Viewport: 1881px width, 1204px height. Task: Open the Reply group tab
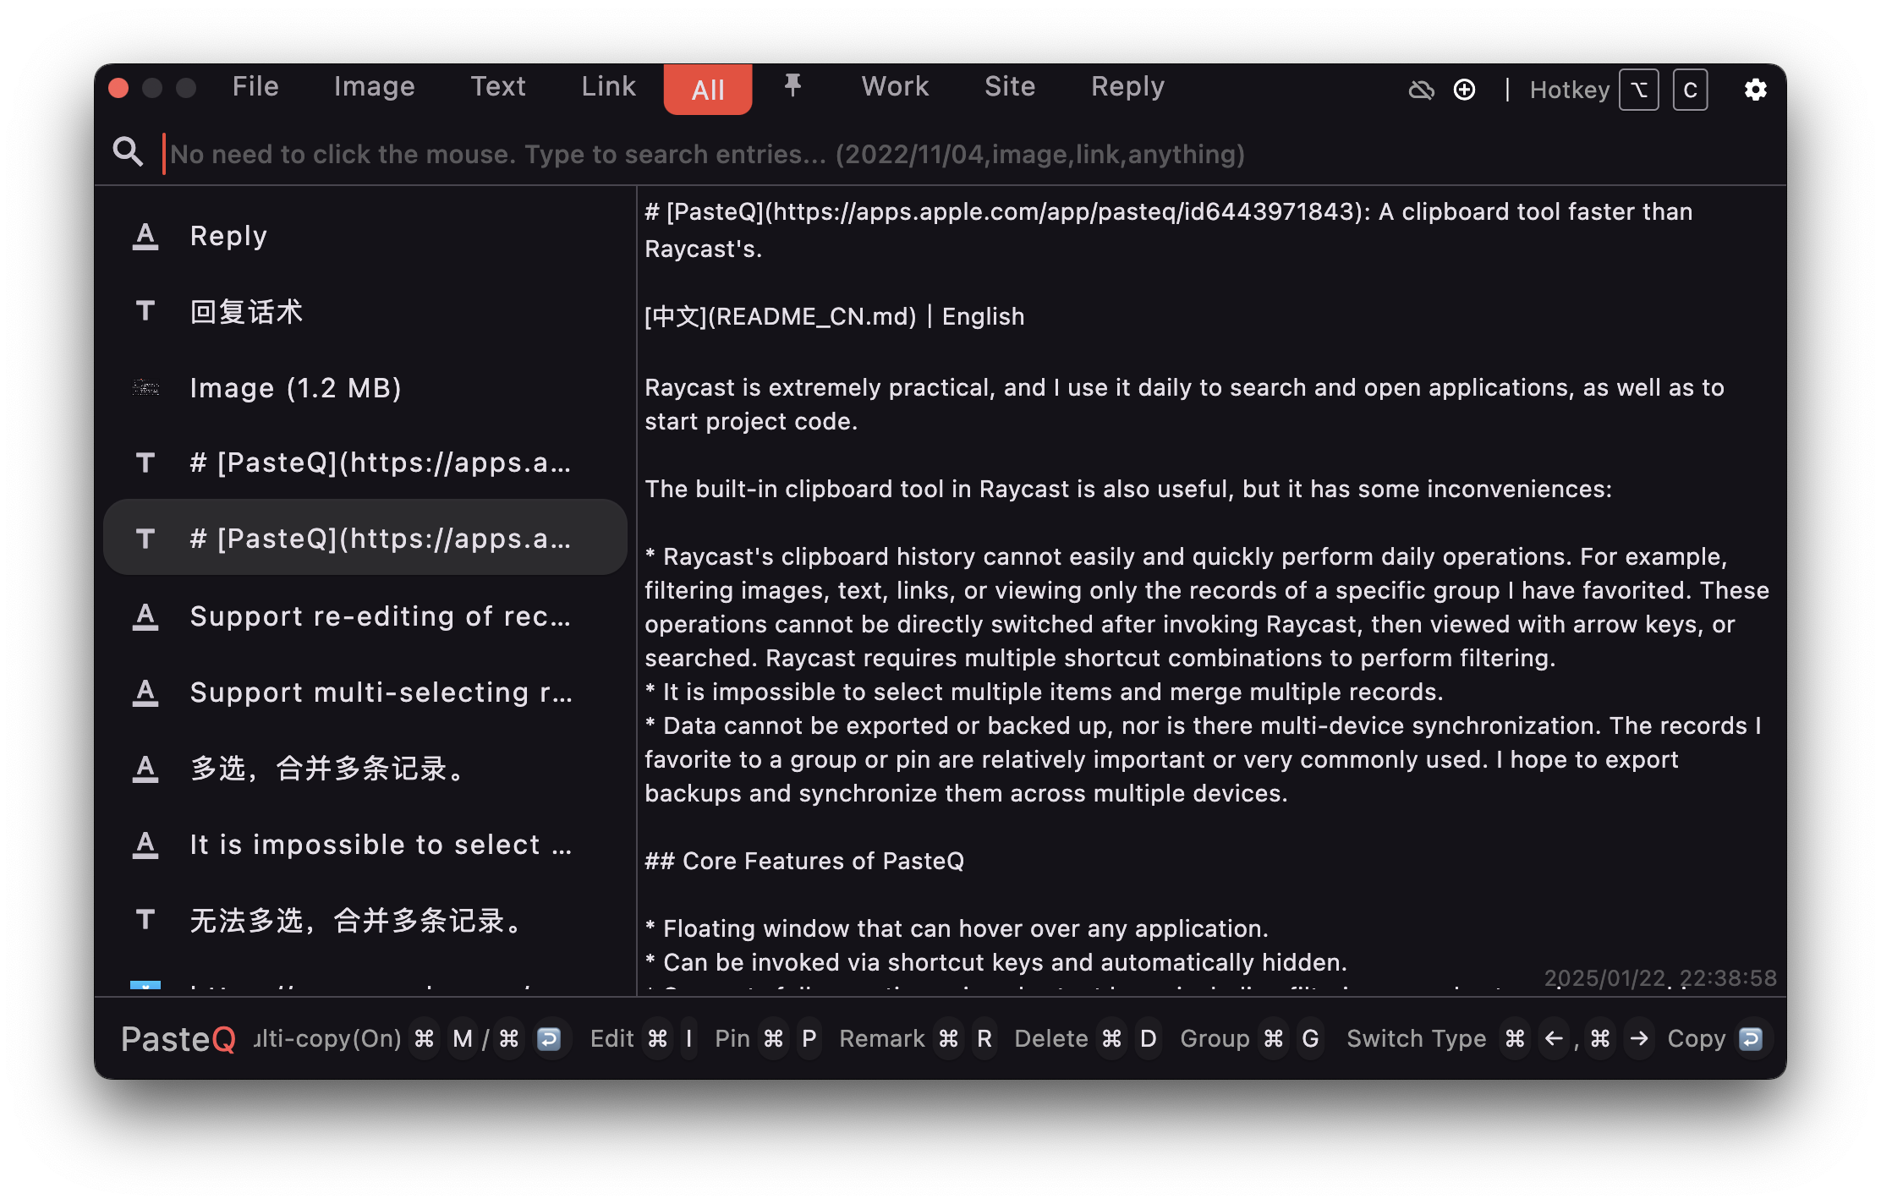pos(1127,86)
